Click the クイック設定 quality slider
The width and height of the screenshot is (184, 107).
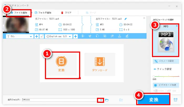click(x=166, y=77)
